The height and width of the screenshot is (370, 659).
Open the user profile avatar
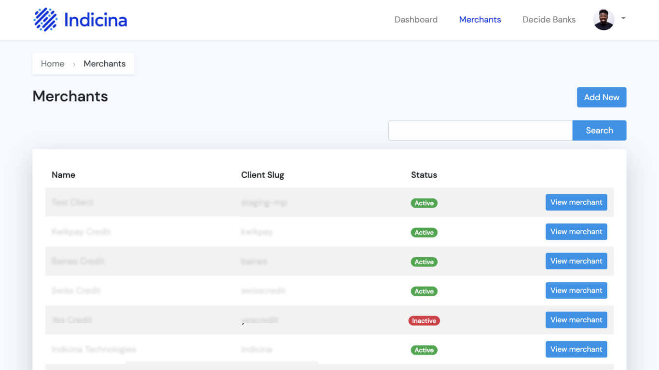pos(604,20)
